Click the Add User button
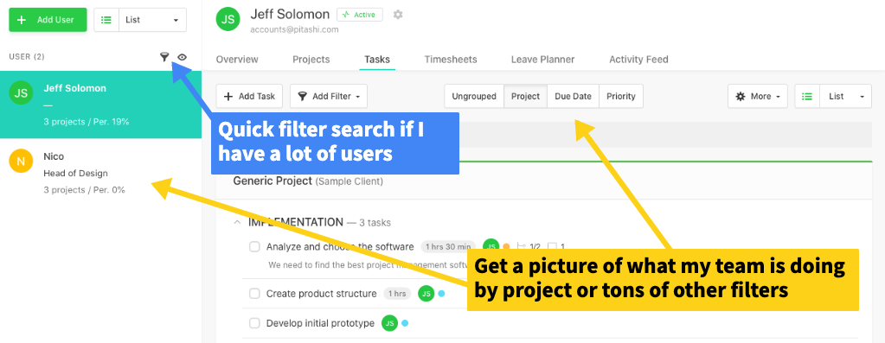The image size is (885, 343). 48,20
